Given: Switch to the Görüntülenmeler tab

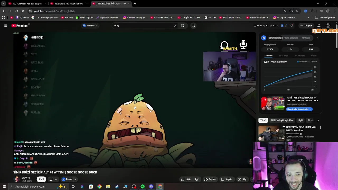Looking at the screenshot, I should click(276, 38).
